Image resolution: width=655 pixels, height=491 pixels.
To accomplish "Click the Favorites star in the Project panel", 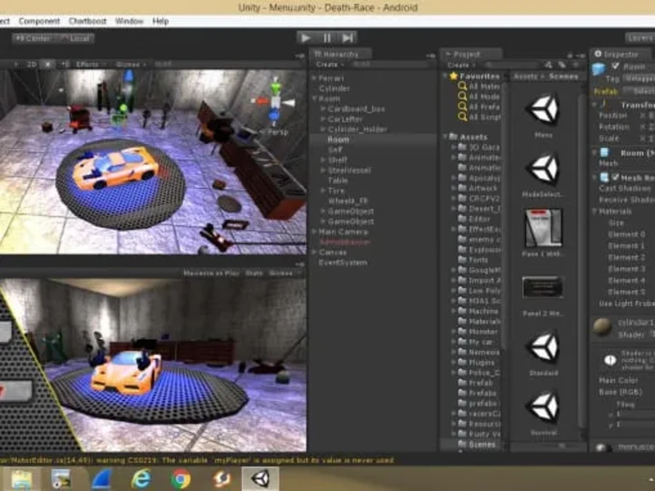I will point(452,76).
